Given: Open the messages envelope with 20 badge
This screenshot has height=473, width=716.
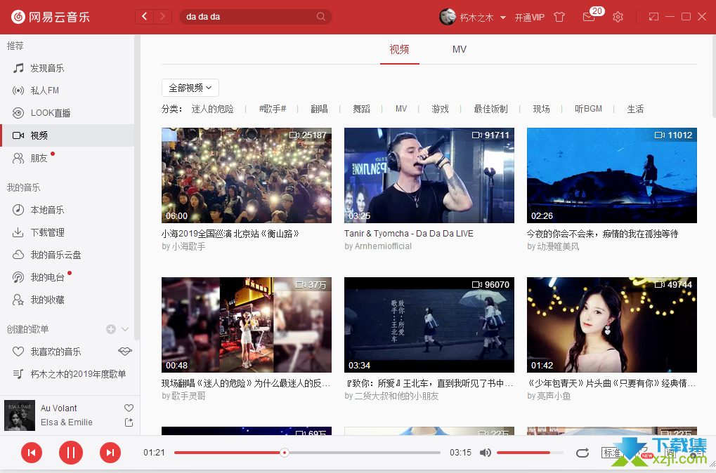Looking at the screenshot, I should pyautogui.click(x=589, y=17).
